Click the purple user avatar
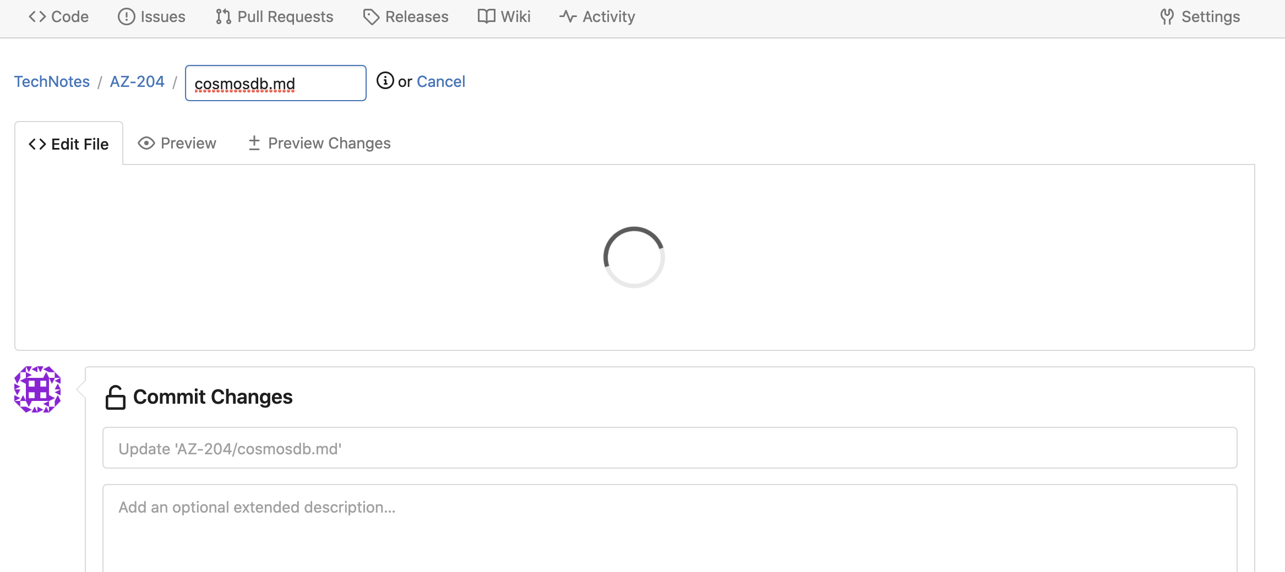This screenshot has width=1285, height=572. 37,389
